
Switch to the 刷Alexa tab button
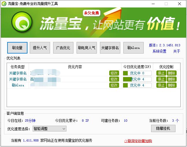click(x=134, y=48)
